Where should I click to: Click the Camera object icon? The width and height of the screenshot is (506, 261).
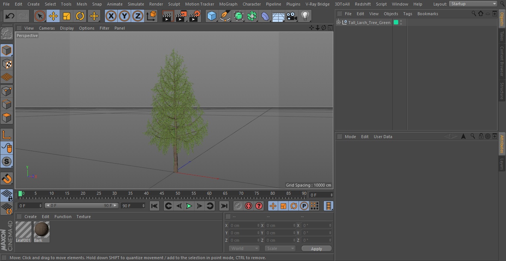click(x=292, y=16)
